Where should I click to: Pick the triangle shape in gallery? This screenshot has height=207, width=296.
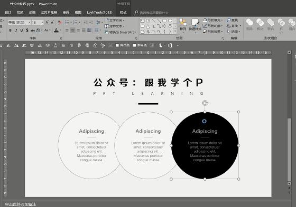click(x=148, y=26)
